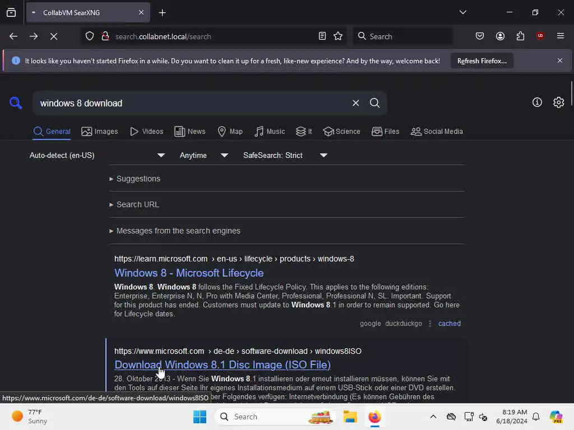This screenshot has width=574, height=430.
Task: Launch Copilot preview from taskbar
Action: click(556, 417)
